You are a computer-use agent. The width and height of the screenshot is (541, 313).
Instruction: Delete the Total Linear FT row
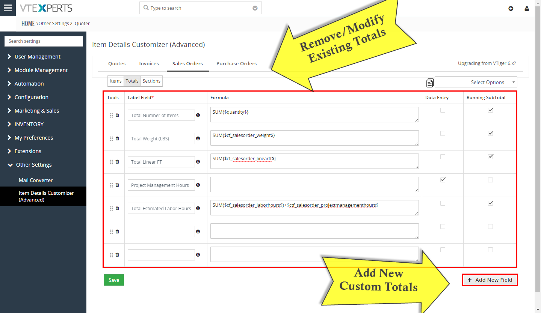click(x=117, y=162)
